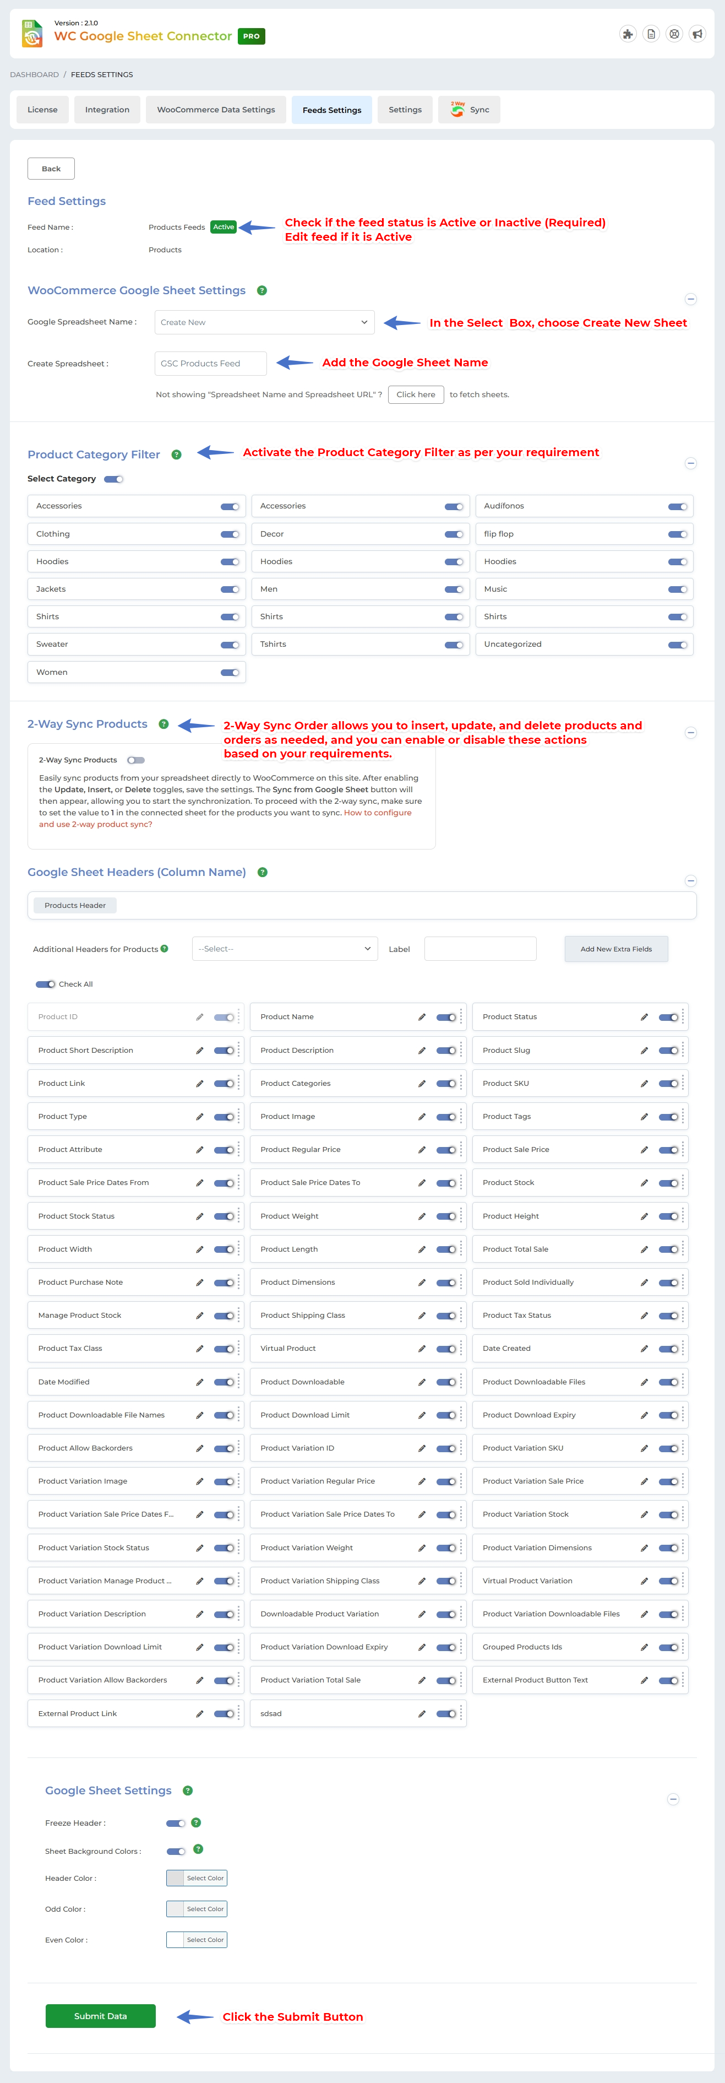Click the Add New Extra Fields button
Image resolution: width=725 pixels, height=2083 pixels.
[616, 949]
